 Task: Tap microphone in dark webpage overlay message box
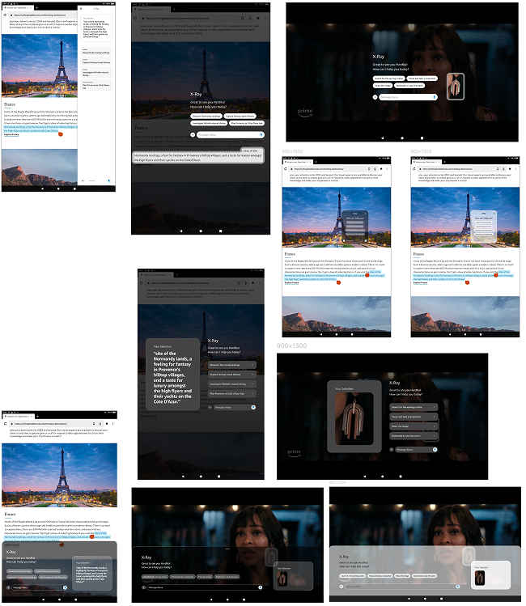(x=261, y=134)
